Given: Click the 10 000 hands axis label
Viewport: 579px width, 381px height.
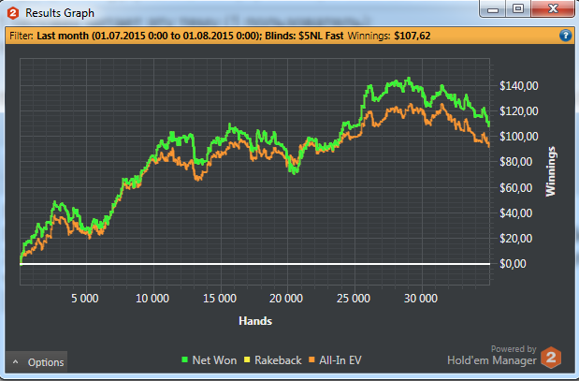Looking at the screenshot, I should (x=152, y=299).
